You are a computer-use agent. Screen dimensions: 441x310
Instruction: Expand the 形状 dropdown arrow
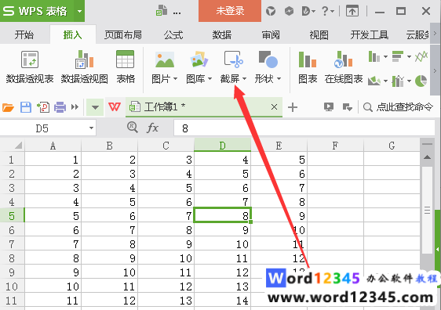click(279, 79)
